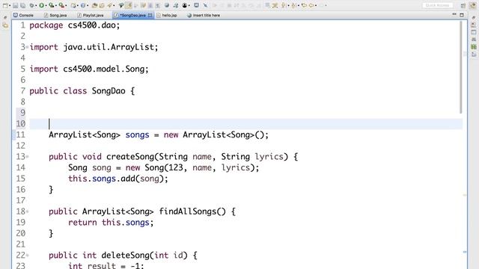Click line number 11 in the gutter
Viewport: 479px width, 269px height.
pyautogui.click(x=20, y=134)
